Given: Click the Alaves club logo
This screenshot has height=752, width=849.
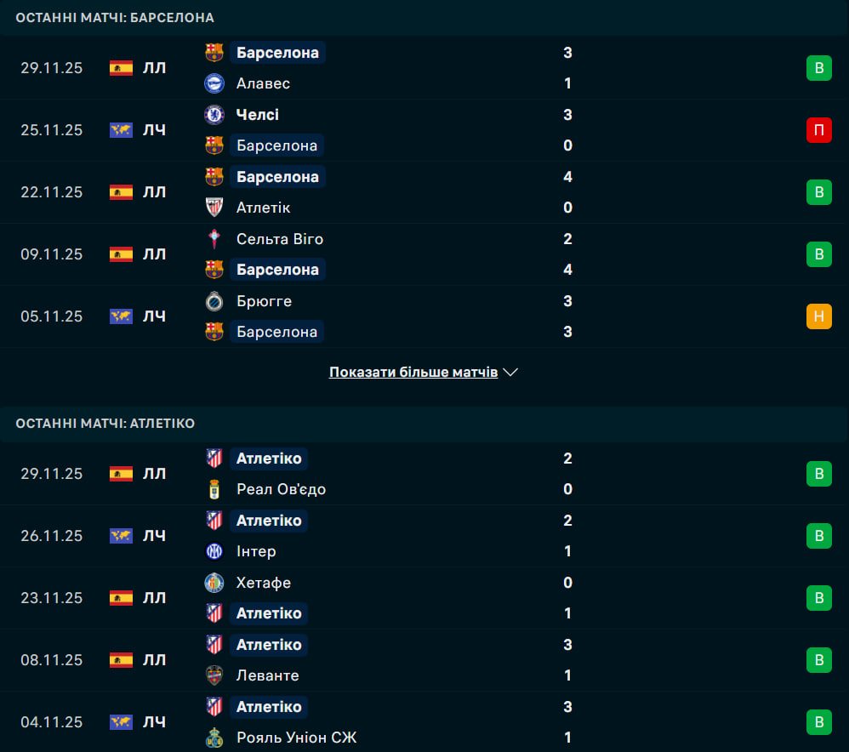Looking at the screenshot, I should [x=214, y=83].
